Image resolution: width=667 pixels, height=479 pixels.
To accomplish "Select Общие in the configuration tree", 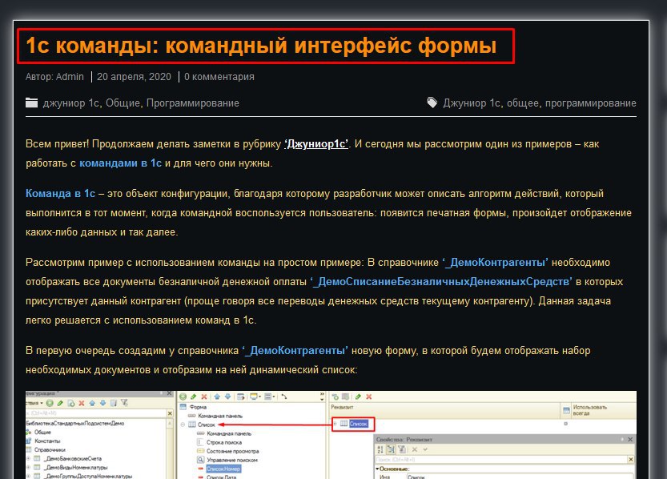I will tap(42, 433).
